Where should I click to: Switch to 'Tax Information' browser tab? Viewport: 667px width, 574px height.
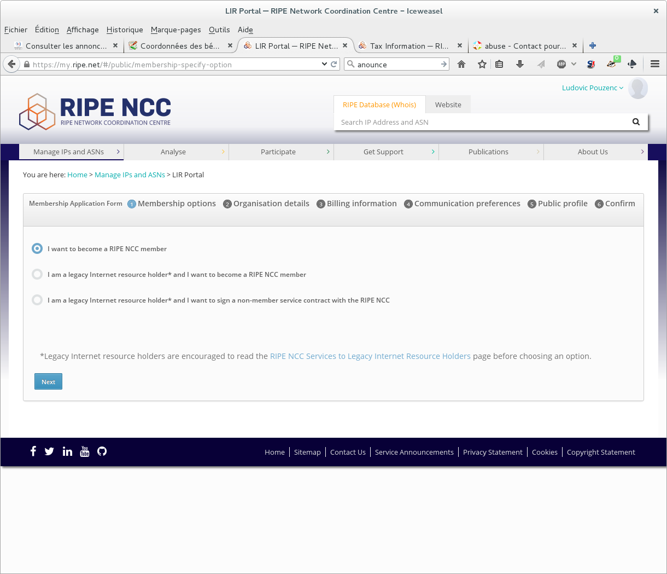pos(409,46)
